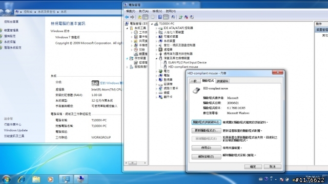The height and width of the screenshot is (184, 328).
Task: Toggle the show/hide action pane toolbar icon
Action: 166,17
